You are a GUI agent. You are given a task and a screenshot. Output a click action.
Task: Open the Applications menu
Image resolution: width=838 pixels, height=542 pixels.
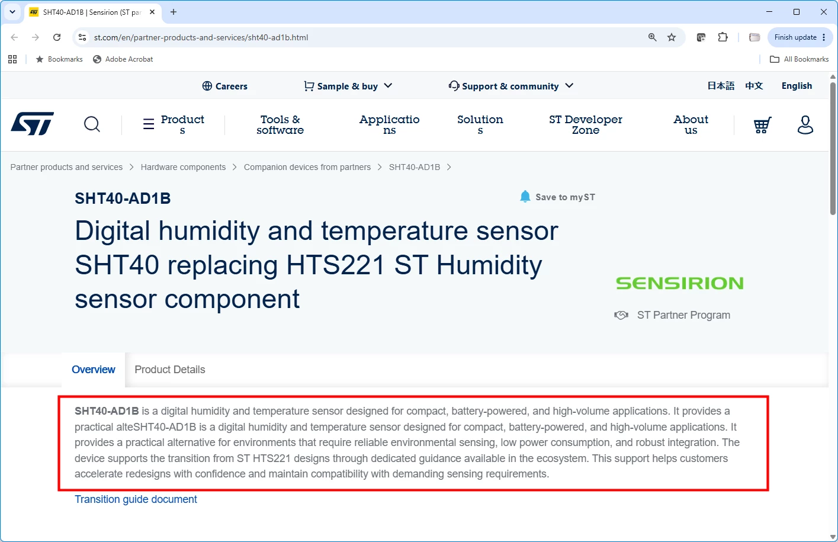click(389, 124)
